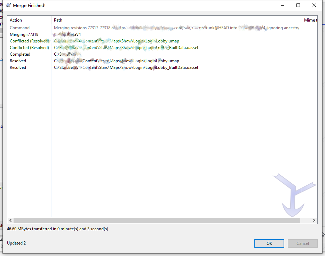The image size is (325, 256).
Task: Select the Completed row
Action: [x=20, y=54]
